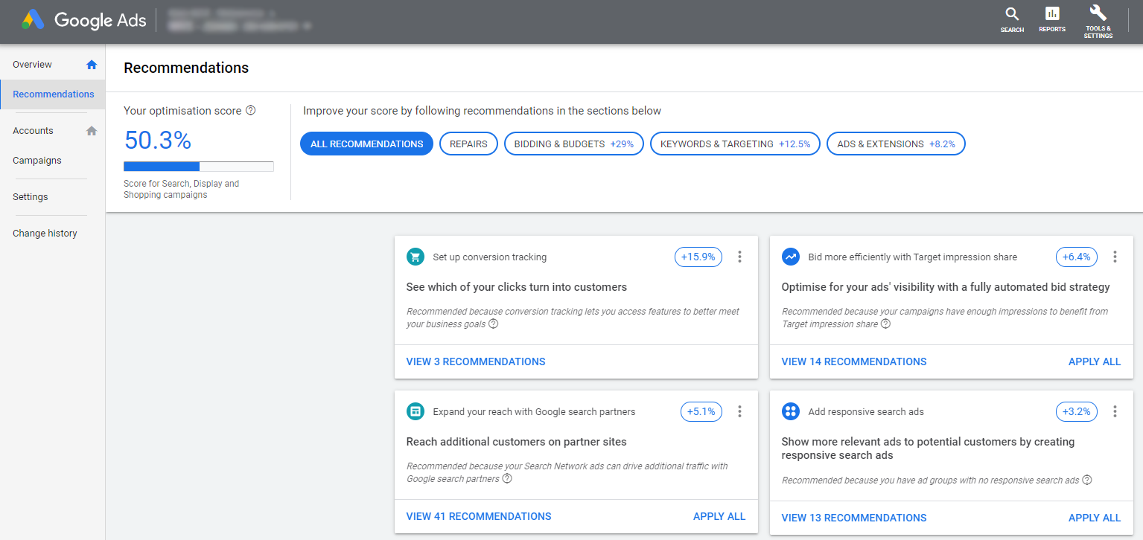The width and height of the screenshot is (1143, 540).
Task: Click 'See which of your clicks turn into customers'
Action: (x=517, y=287)
